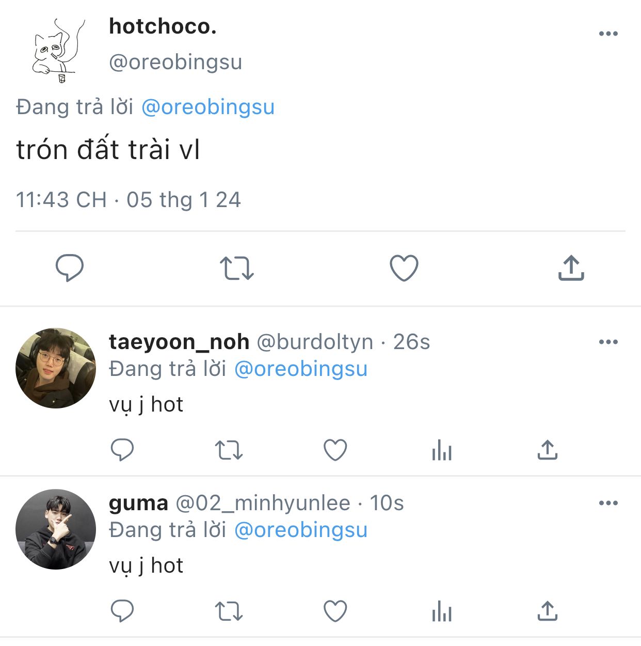
Task: Retweet the main hotchoco tweet
Action: 237,268
